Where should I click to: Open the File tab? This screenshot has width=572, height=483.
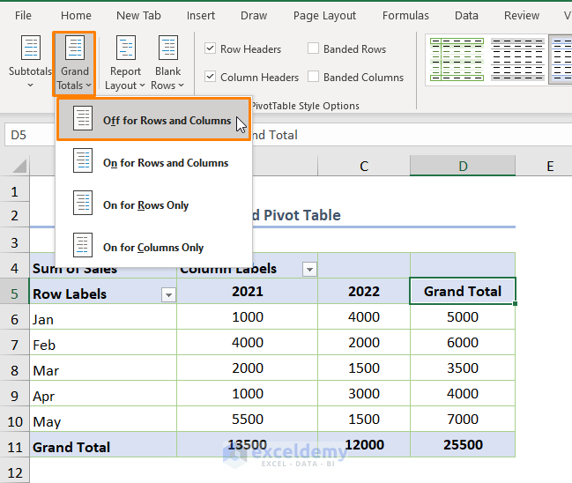[x=23, y=15]
